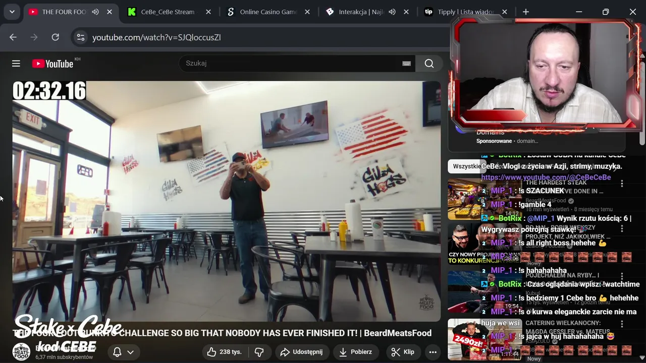
Task: Dislike the video
Action: pyautogui.click(x=259, y=352)
